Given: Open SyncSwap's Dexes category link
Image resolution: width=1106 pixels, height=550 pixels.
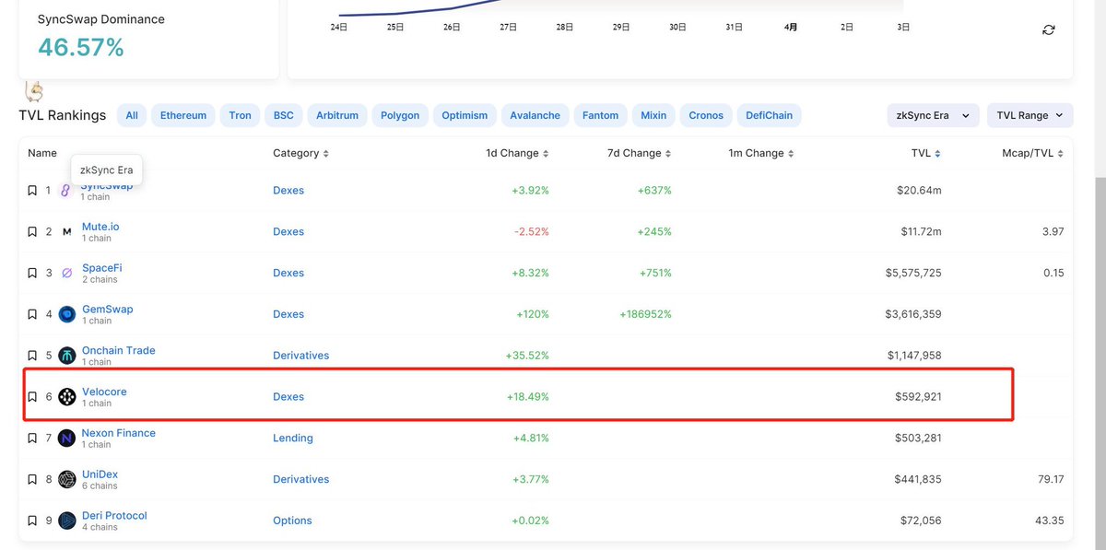Looking at the screenshot, I should 288,191.
